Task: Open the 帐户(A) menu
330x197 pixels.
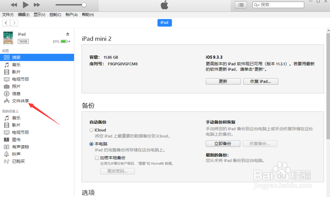Action: point(72,15)
